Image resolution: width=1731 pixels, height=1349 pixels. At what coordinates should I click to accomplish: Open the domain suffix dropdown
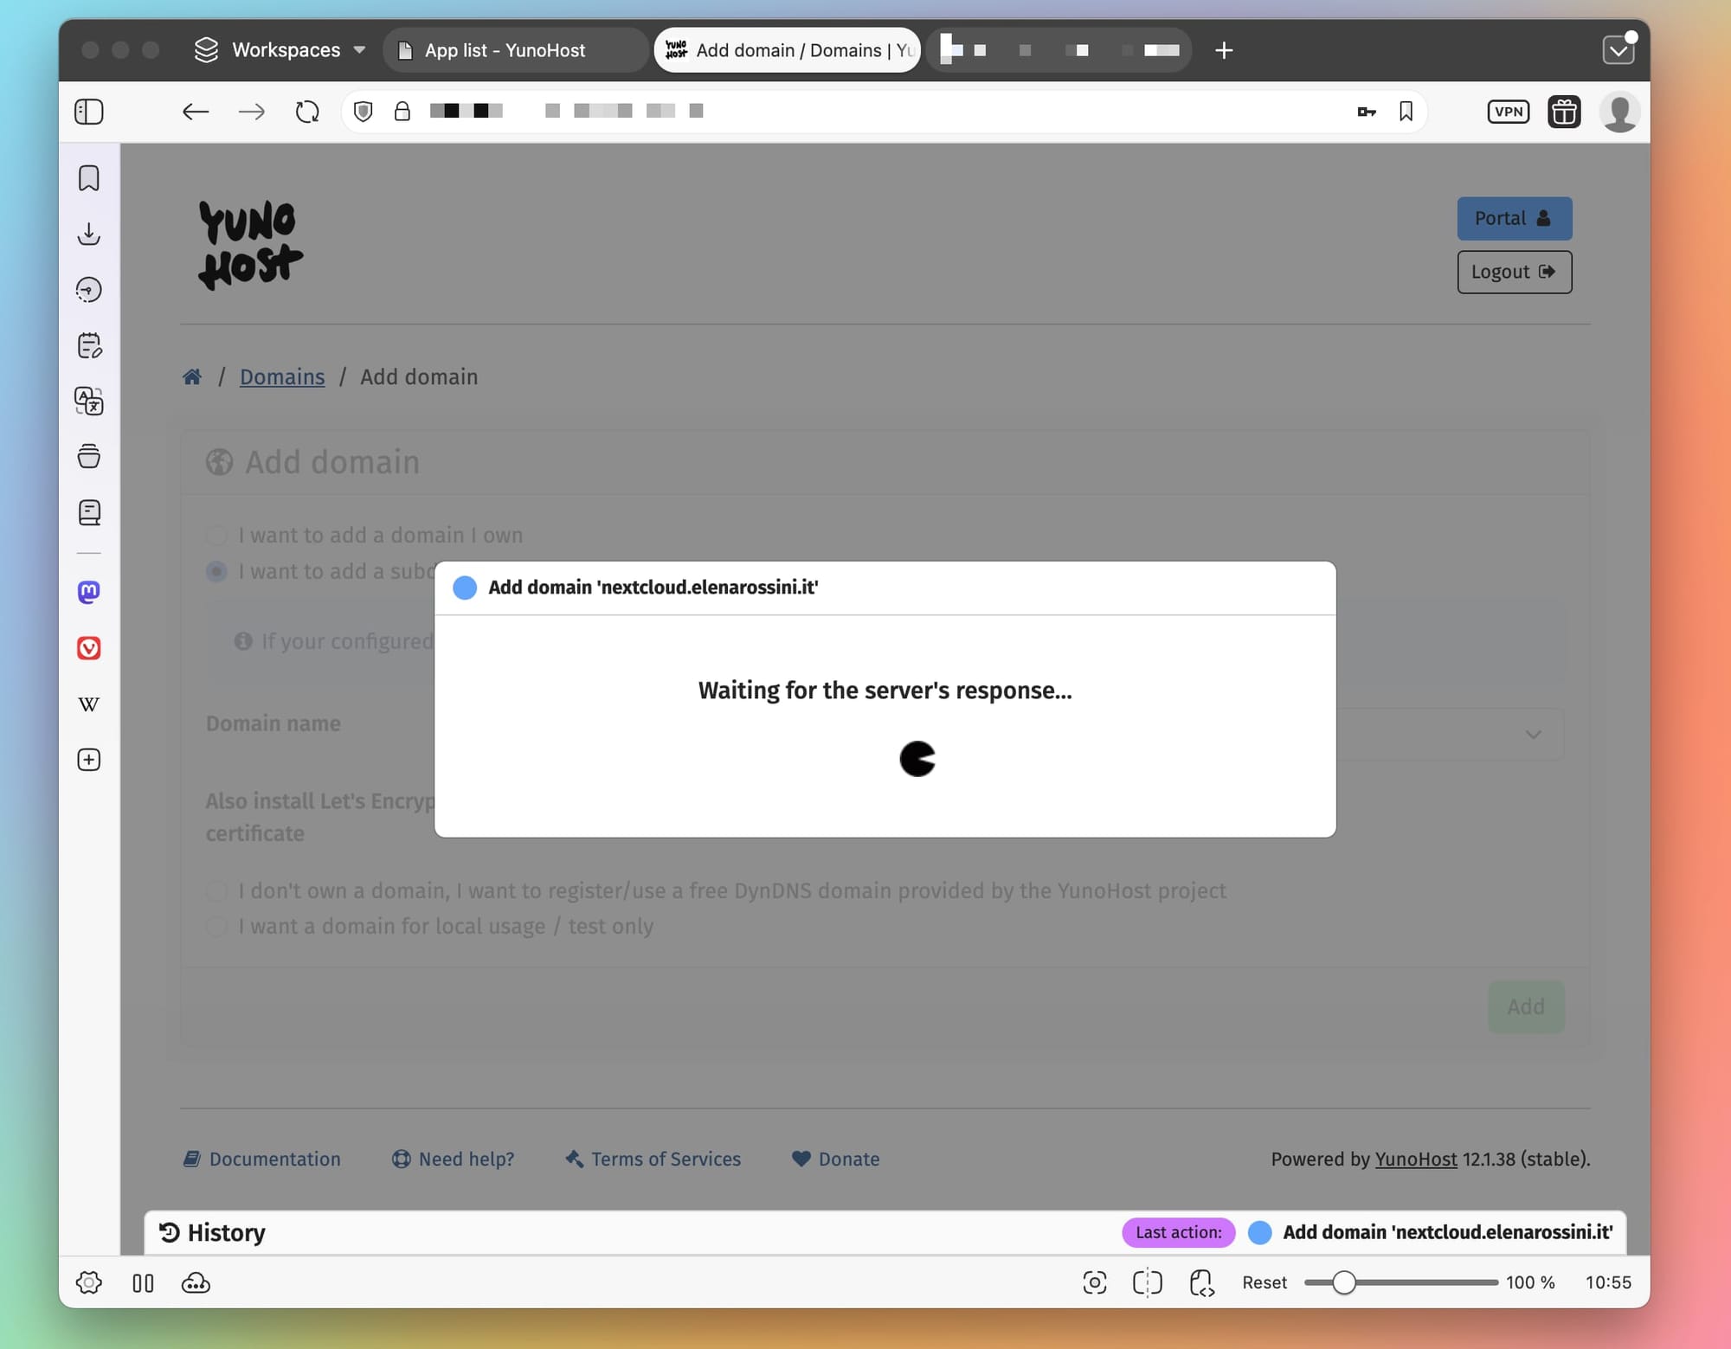1534,734
